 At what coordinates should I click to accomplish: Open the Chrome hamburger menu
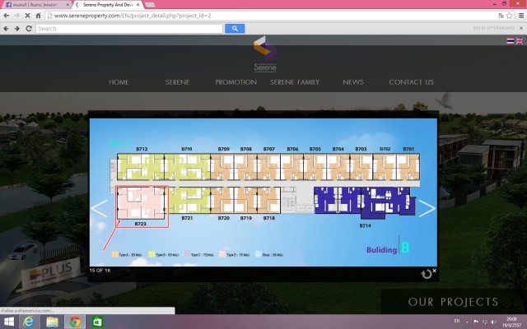point(521,16)
